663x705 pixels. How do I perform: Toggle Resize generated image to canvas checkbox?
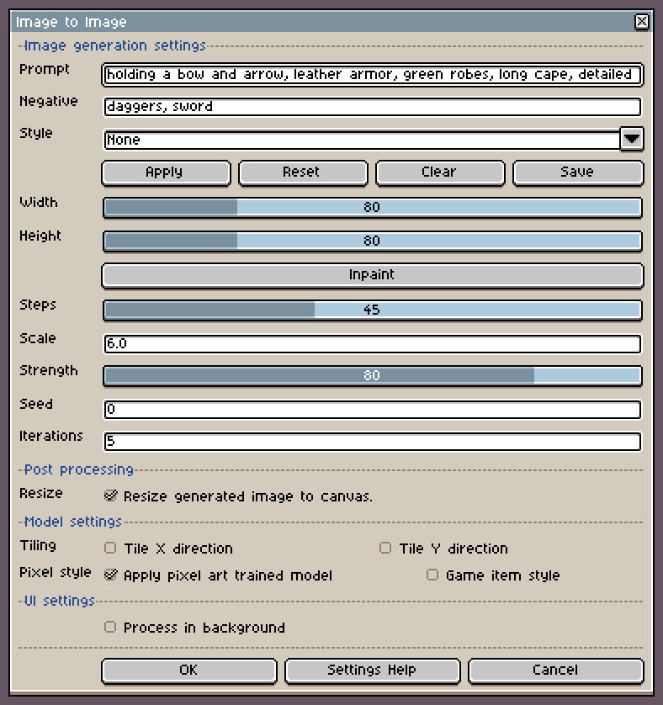point(110,496)
